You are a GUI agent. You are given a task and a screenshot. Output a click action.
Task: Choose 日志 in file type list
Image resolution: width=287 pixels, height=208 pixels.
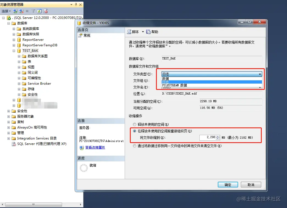pyautogui.click(x=212, y=82)
